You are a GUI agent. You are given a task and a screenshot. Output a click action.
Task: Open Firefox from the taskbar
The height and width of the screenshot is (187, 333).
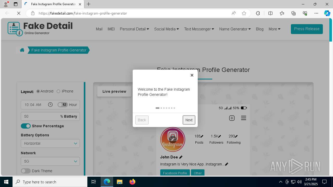pyautogui.click(x=132, y=182)
